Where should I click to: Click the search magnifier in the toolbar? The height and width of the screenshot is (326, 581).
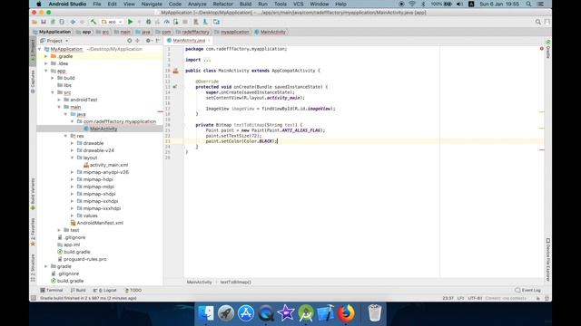pos(538,22)
